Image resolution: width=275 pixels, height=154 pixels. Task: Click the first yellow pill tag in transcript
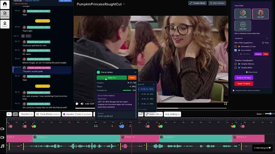[43, 21]
